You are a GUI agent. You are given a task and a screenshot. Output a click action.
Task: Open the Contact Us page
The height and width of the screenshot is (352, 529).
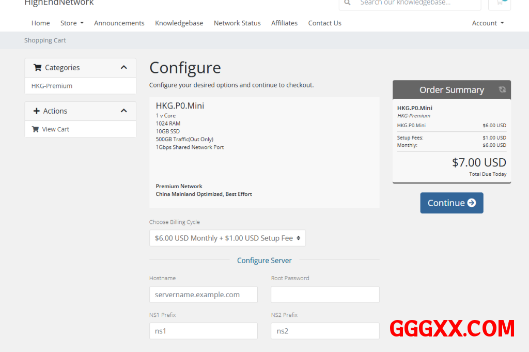click(324, 23)
